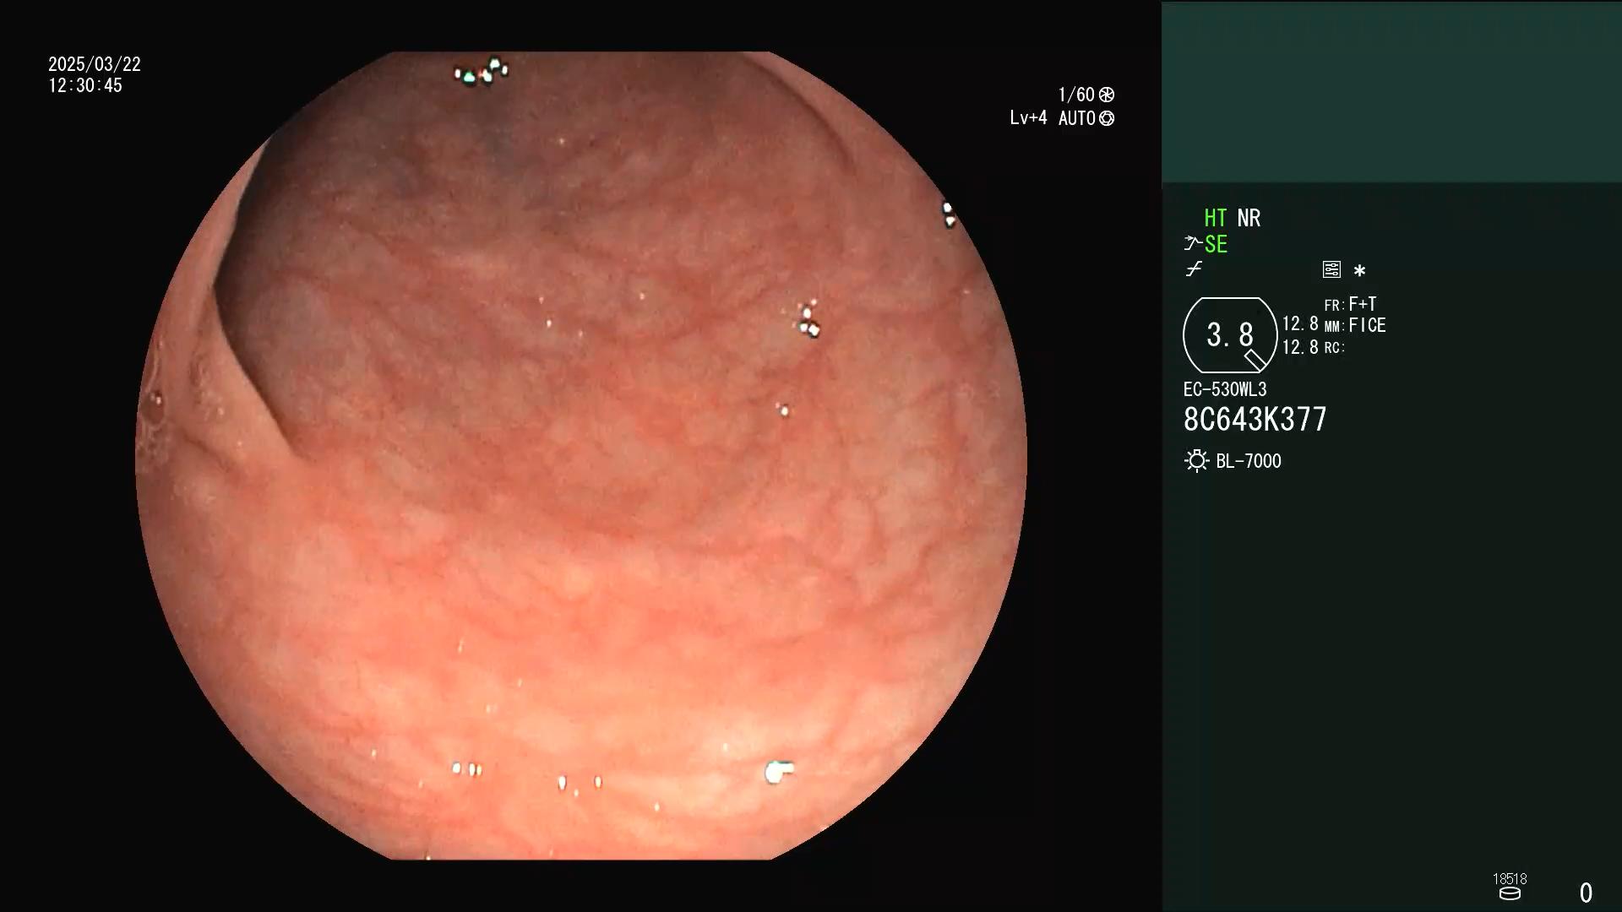The height and width of the screenshot is (912, 1622).
Task: Click the EC-530WL3 scope model text
Action: pos(1225,389)
